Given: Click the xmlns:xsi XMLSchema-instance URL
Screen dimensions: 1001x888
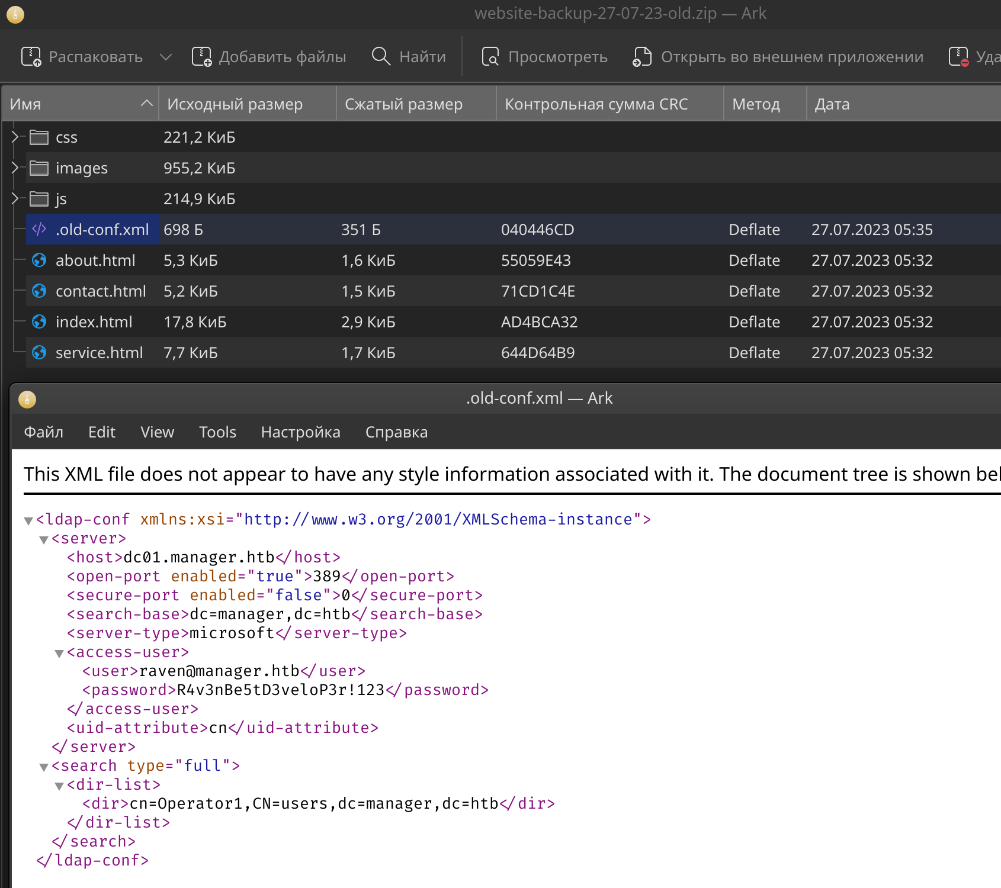Looking at the screenshot, I should 438,519.
